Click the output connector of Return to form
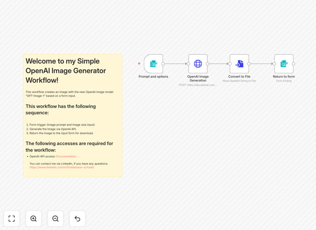 click(x=294, y=64)
